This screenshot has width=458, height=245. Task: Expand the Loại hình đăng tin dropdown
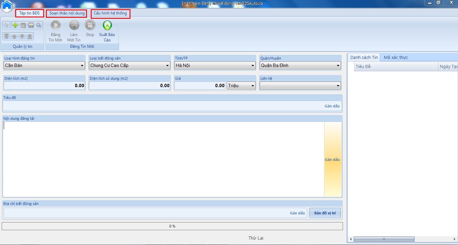click(82, 66)
